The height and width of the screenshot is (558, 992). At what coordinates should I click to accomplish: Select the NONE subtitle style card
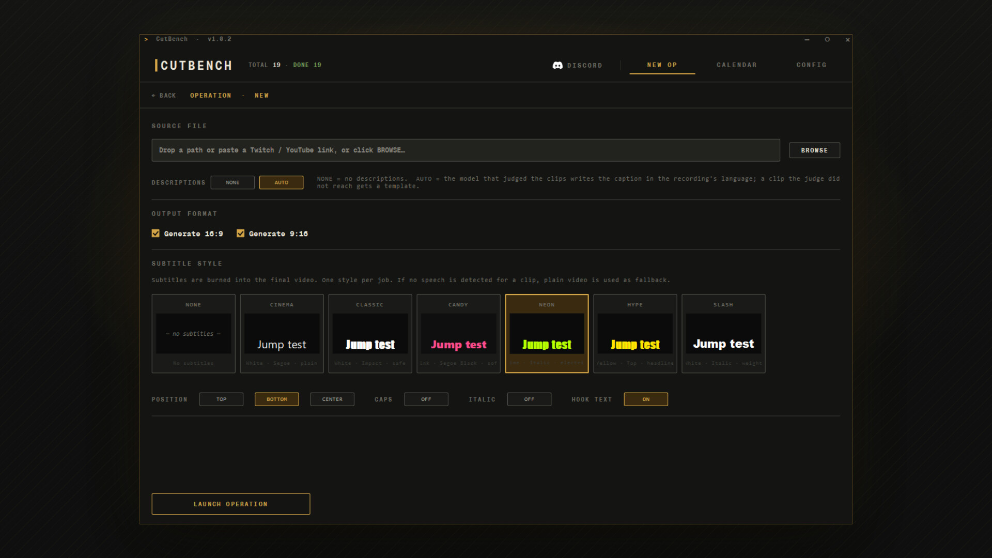193,334
